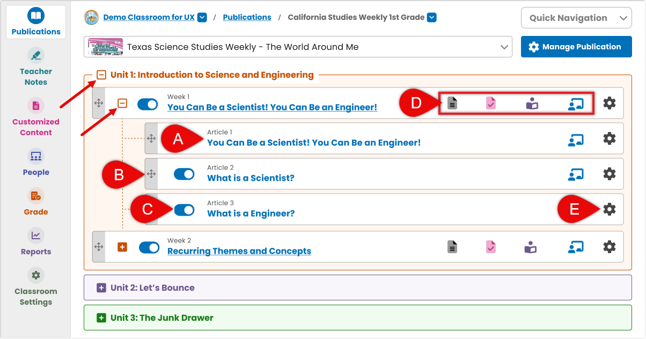Toggle the Week 2 visibility switch
This screenshot has width=646, height=339.
pyautogui.click(x=149, y=247)
